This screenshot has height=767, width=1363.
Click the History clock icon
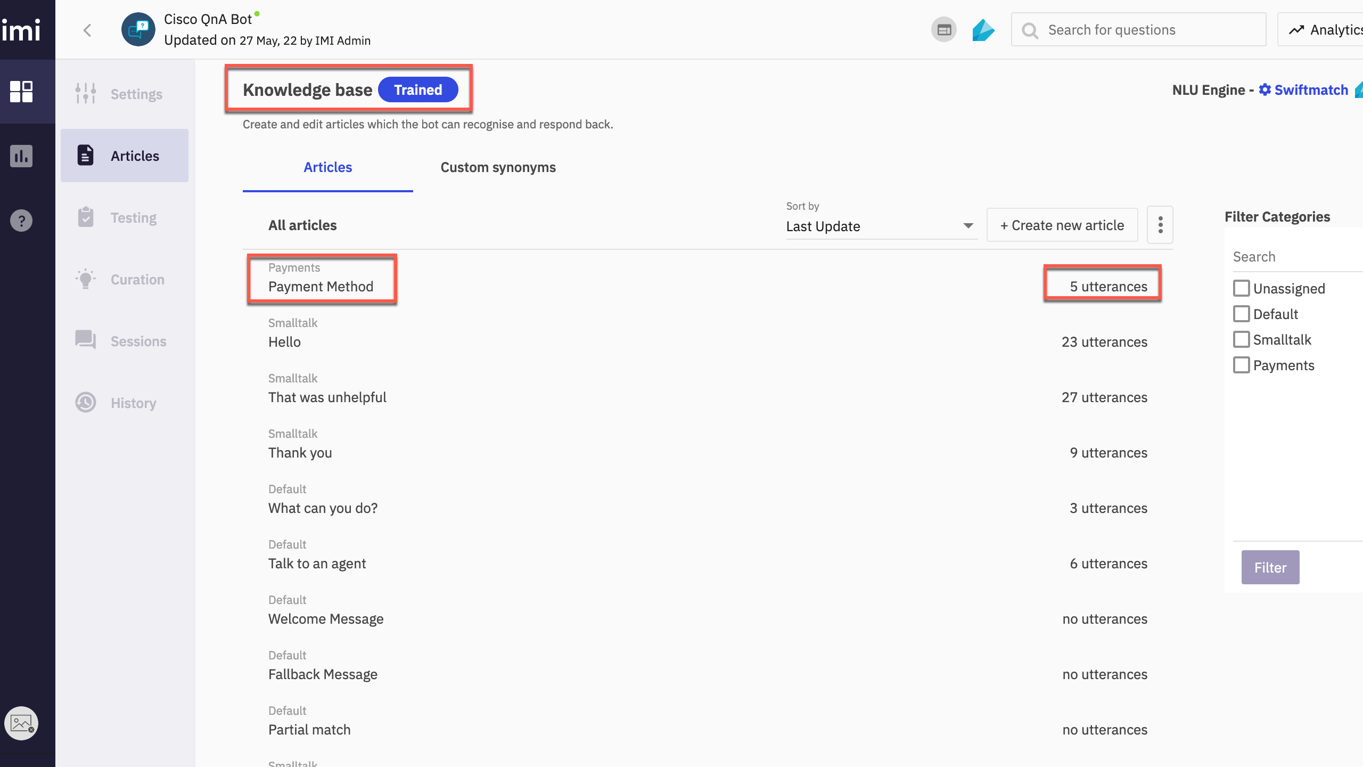point(86,403)
